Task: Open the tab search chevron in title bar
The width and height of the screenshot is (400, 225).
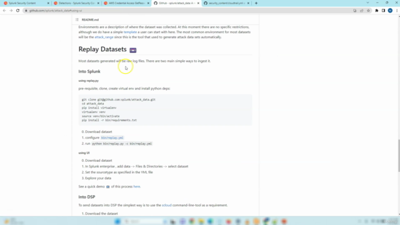Action: [x=367, y=2]
